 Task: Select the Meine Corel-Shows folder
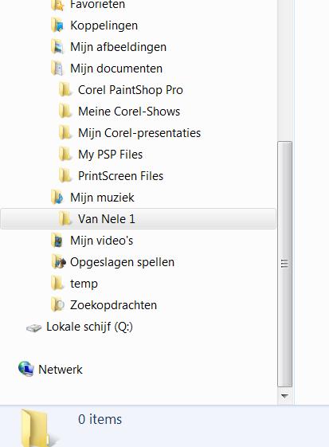pos(119,112)
